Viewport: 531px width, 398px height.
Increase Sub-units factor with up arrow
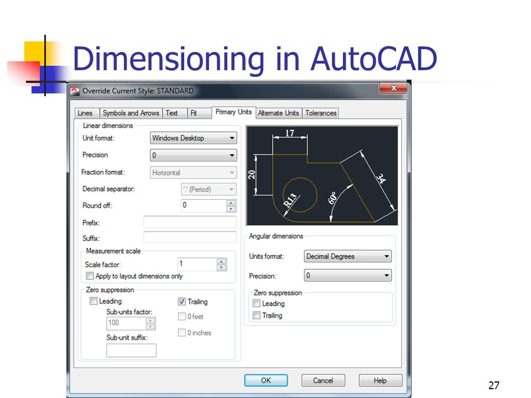coord(150,321)
